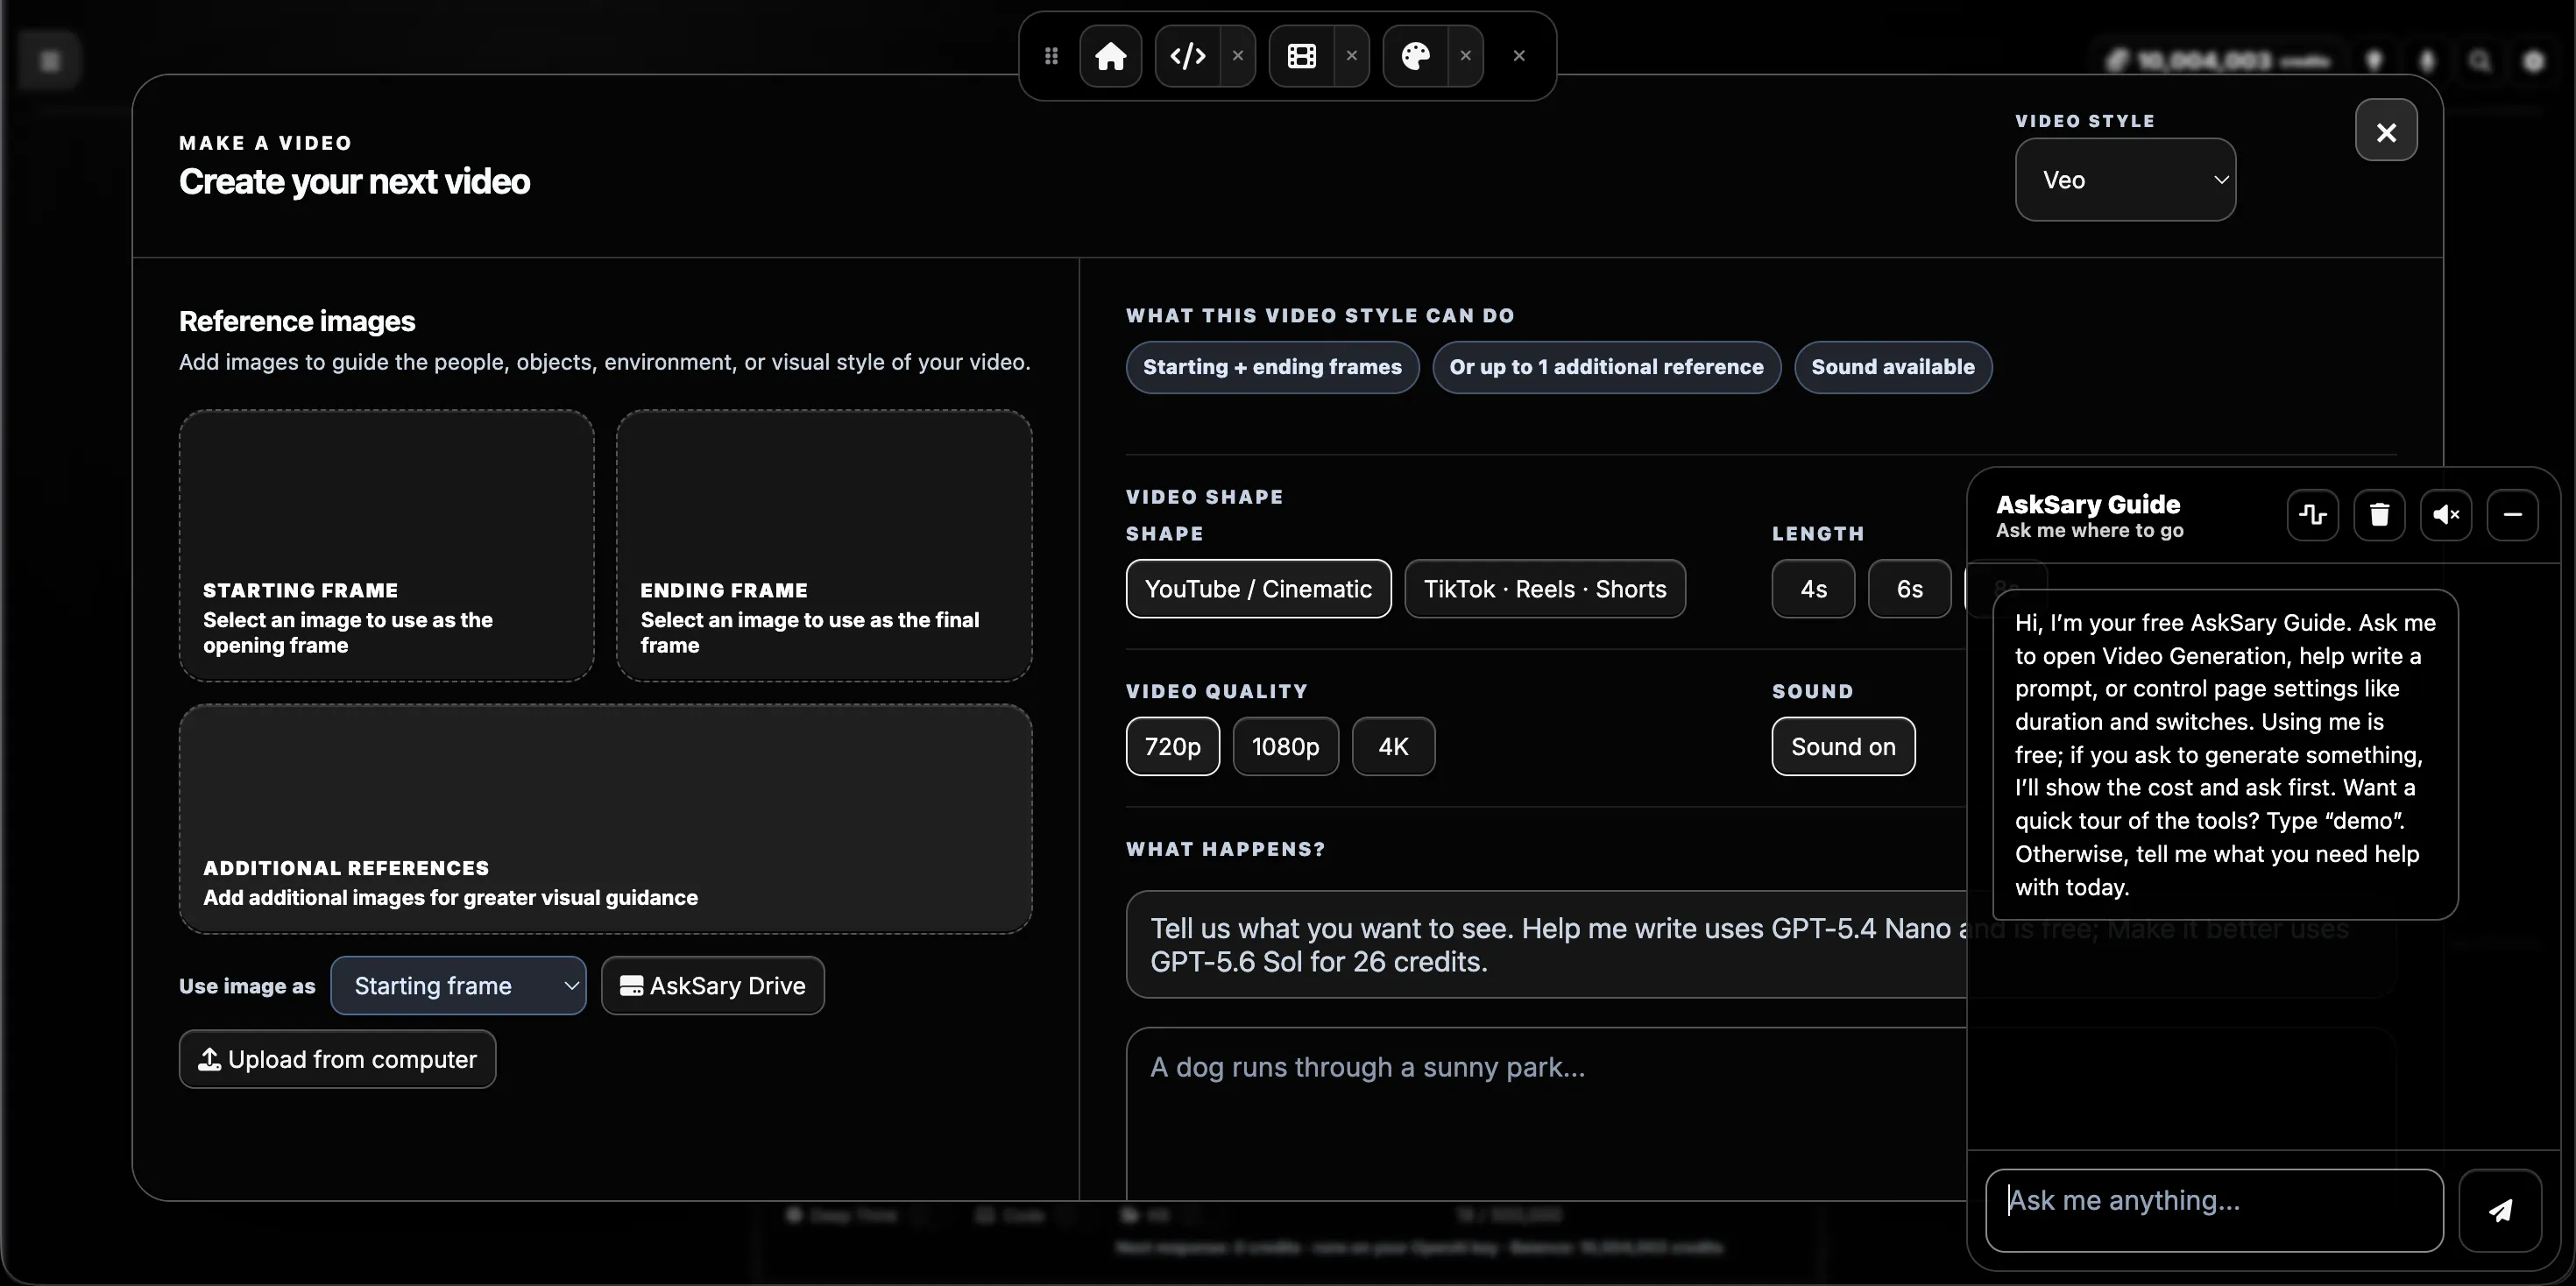The width and height of the screenshot is (2576, 1286).
Task: Go to the Home tab icon
Action: pyautogui.click(x=1110, y=56)
